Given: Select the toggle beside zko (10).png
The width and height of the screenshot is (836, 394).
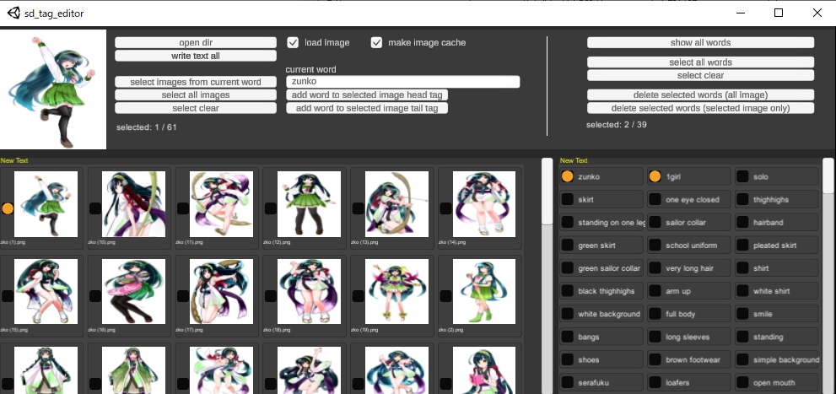Looking at the screenshot, I should pos(94,208).
